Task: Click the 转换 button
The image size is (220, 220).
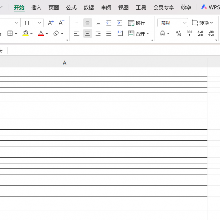Action: click(x=202, y=23)
